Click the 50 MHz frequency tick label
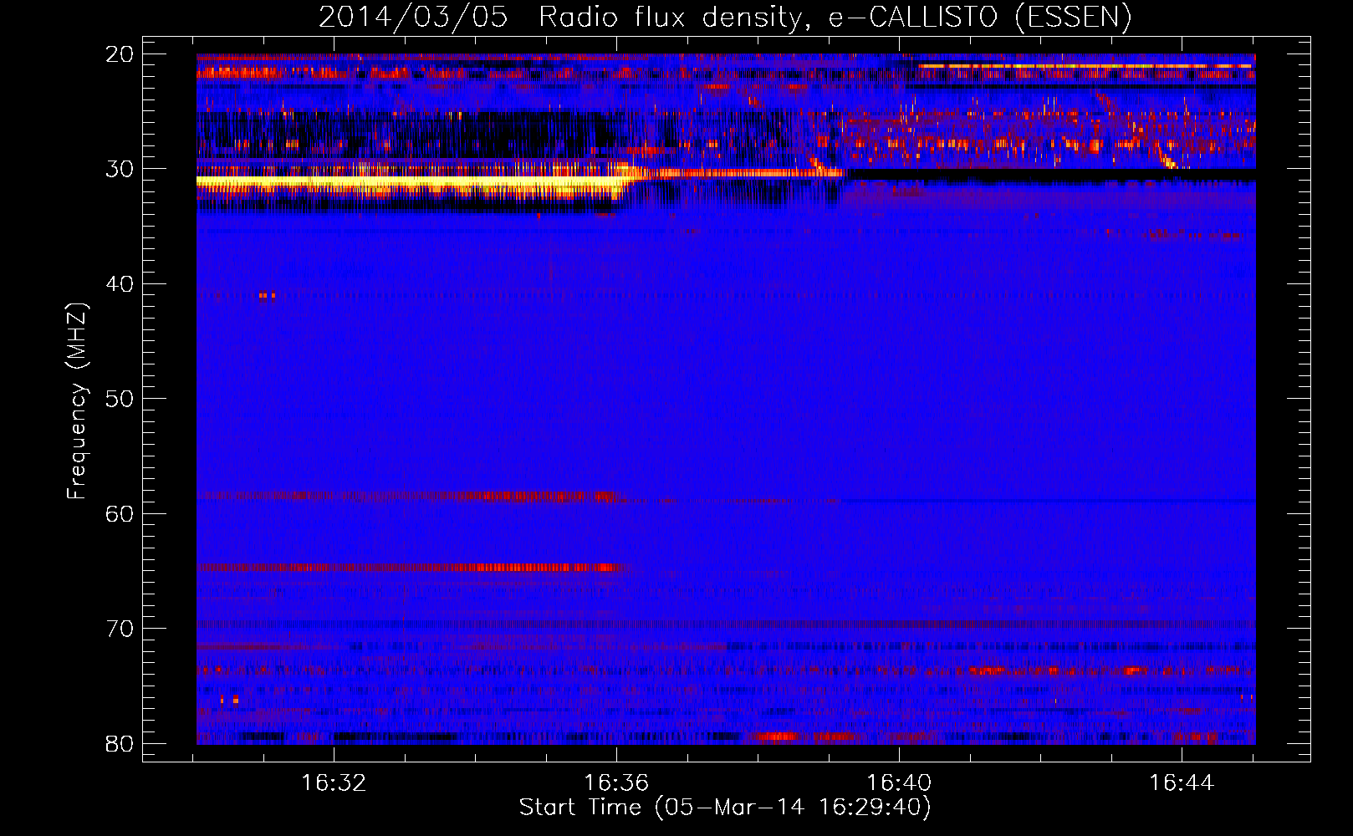Image resolution: width=1353 pixels, height=836 pixels. click(120, 399)
